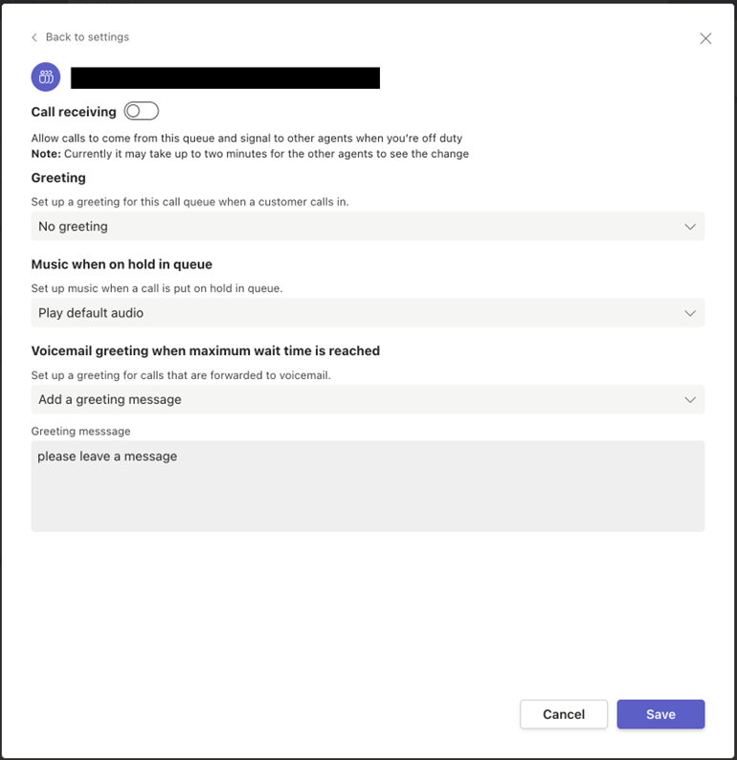The image size is (737, 760).
Task: Click the chevron beside 'Play default audio'
Action: pos(690,313)
